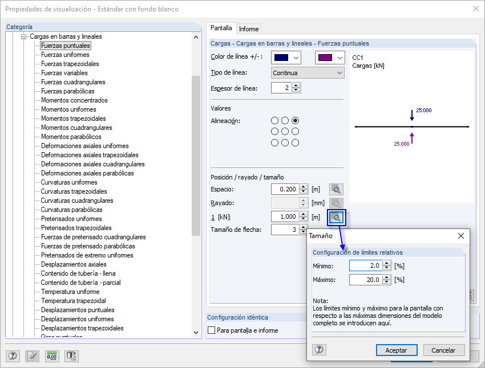Open the limits dialog for Espacio
The height and width of the screenshot is (368, 485).
pos(336,189)
